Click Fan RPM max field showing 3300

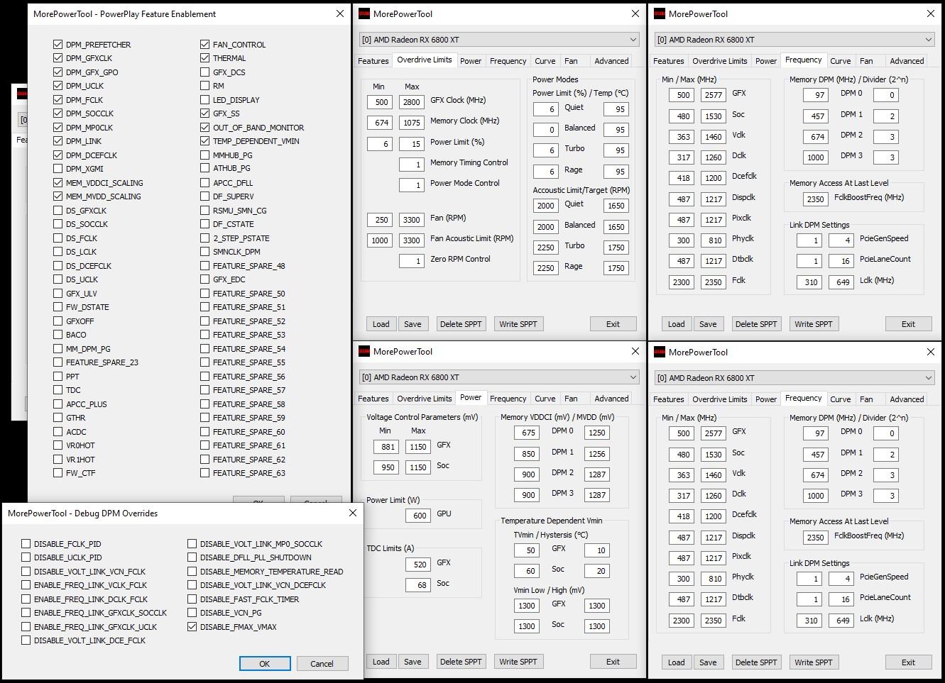412,220
